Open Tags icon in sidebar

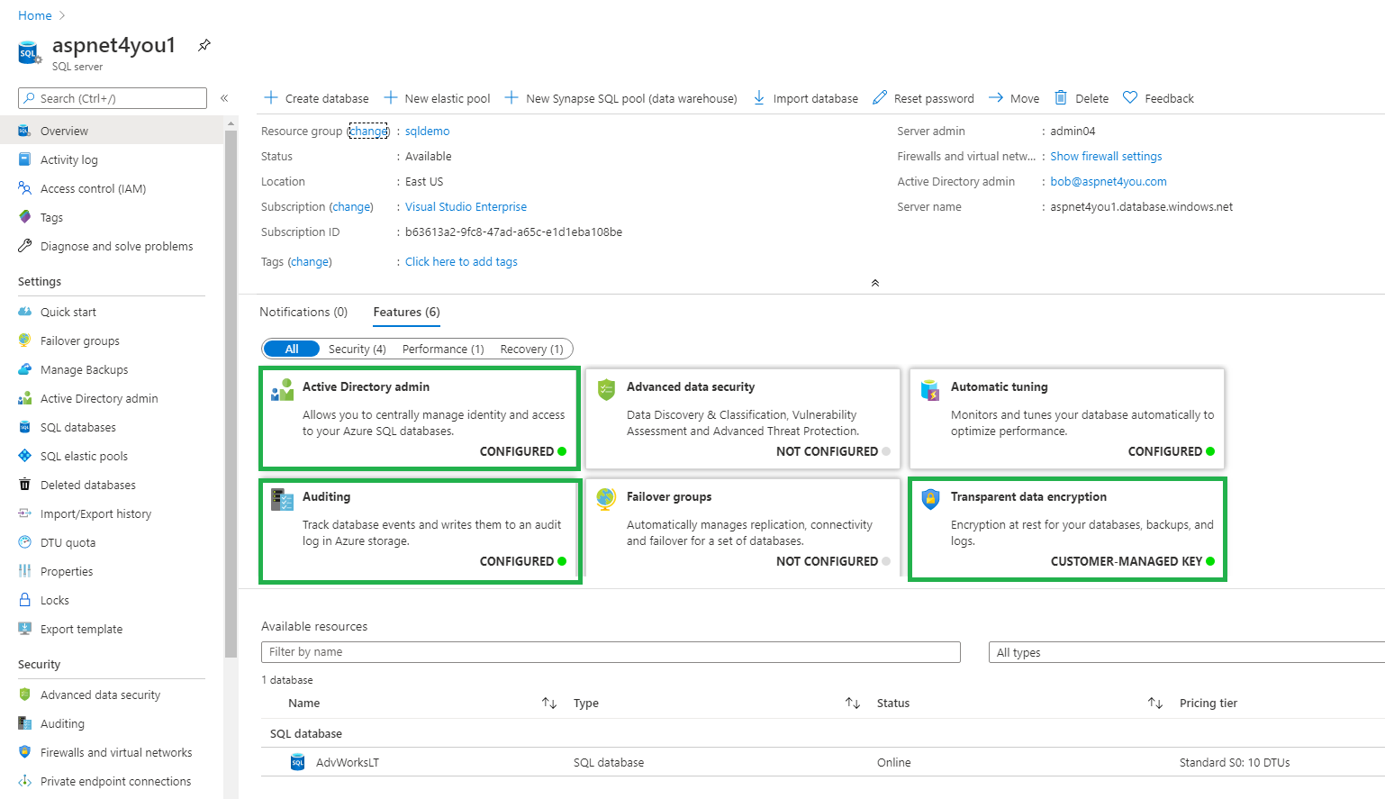(x=24, y=217)
